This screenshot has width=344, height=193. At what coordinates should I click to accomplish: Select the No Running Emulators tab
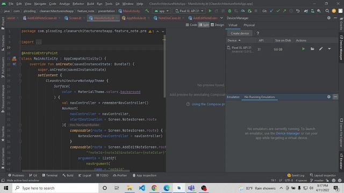point(260,97)
